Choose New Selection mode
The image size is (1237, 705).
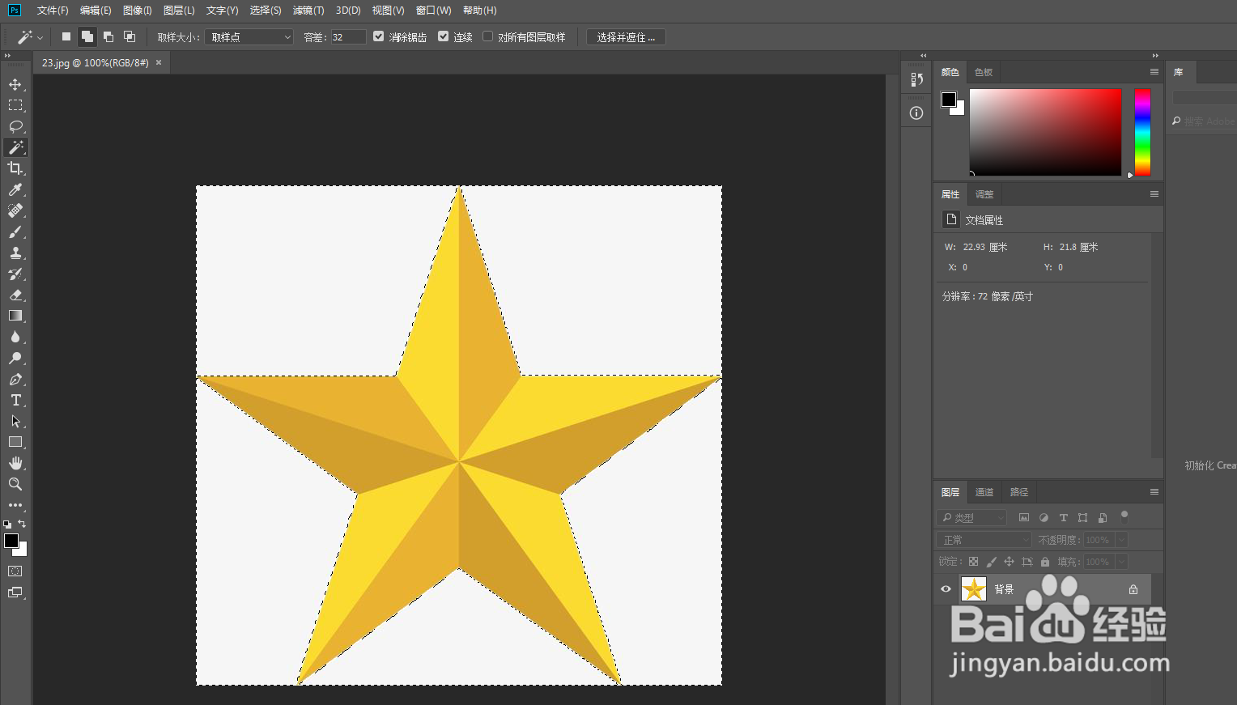click(x=66, y=36)
